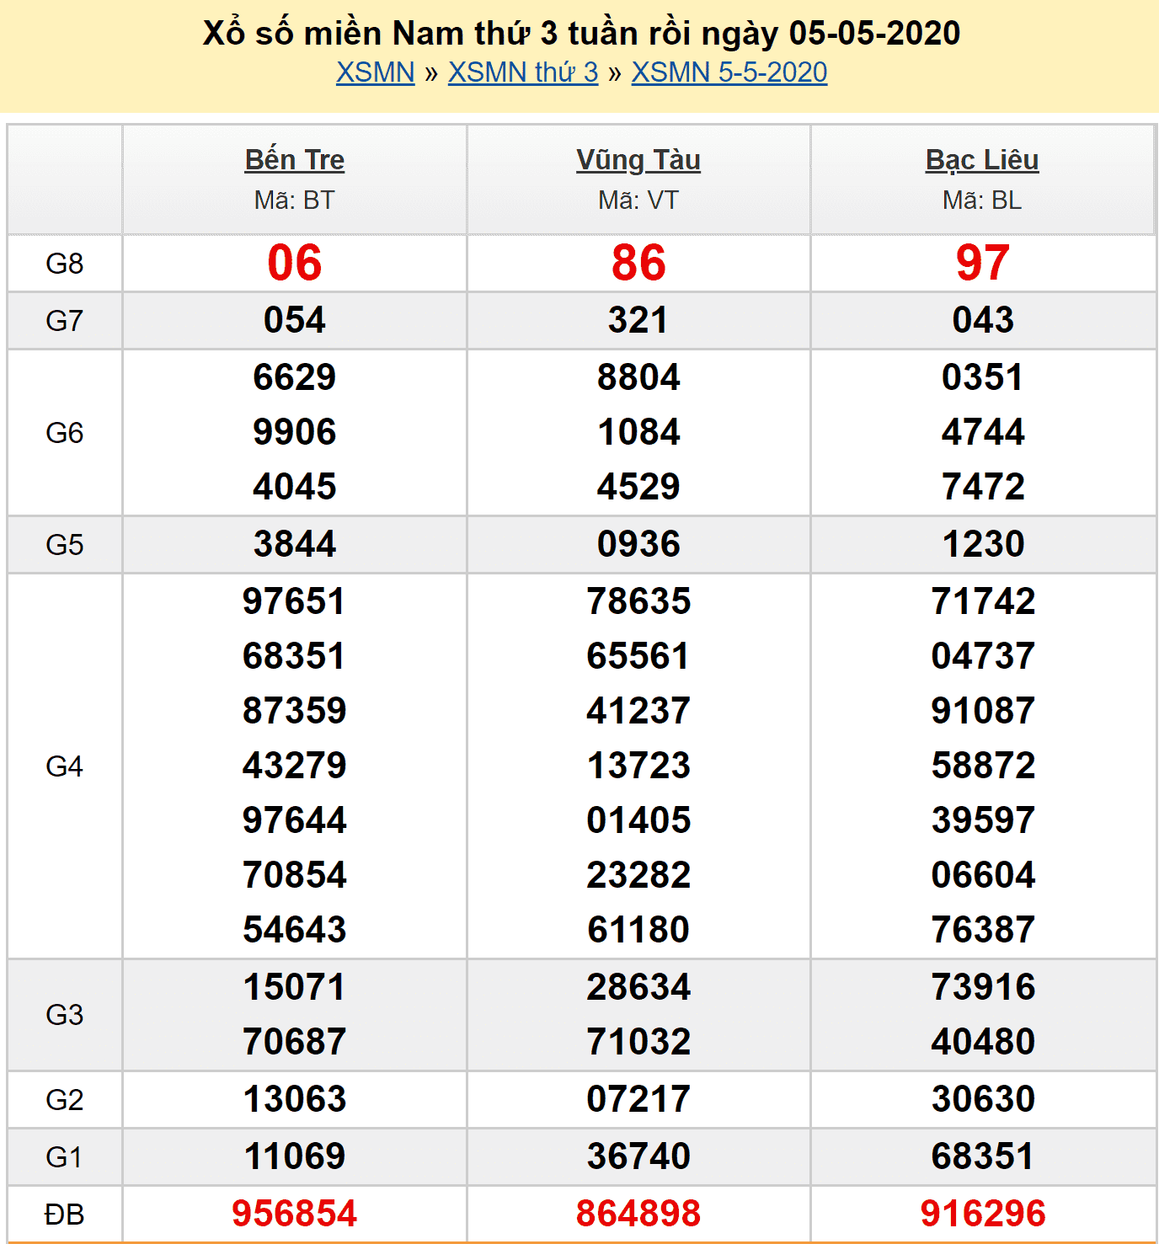
Task: Open the Bến Tre province link
Action: coord(295,160)
